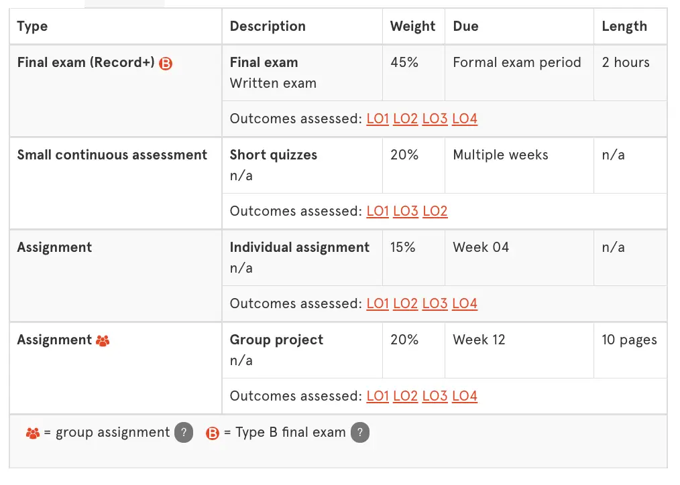Click the Weight column header
Image resolution: width=680 pixels, height=485 pixels.
(412, 26)
